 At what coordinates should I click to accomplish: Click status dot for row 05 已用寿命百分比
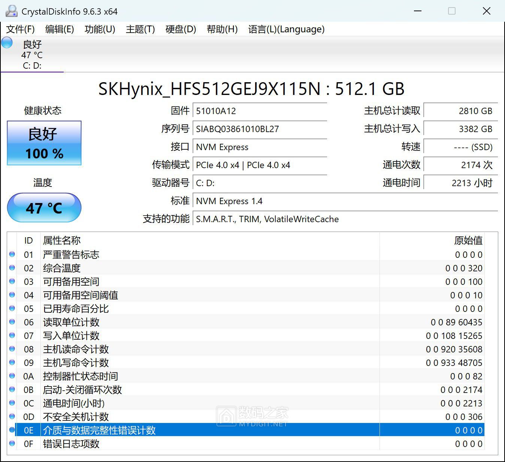12,308
